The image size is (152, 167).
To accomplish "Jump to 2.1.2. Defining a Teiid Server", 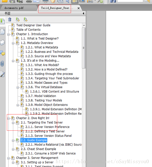I will [x=45, y=131].
